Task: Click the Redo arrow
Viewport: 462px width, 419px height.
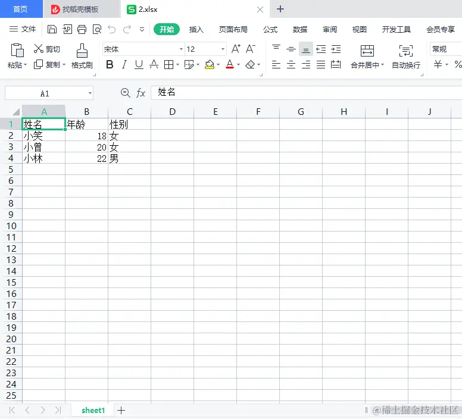Action: point(127,29)
